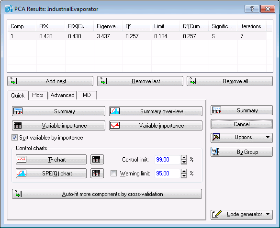
Task: Click the SPE(Q) chart histogram icon
Action: 22,174
